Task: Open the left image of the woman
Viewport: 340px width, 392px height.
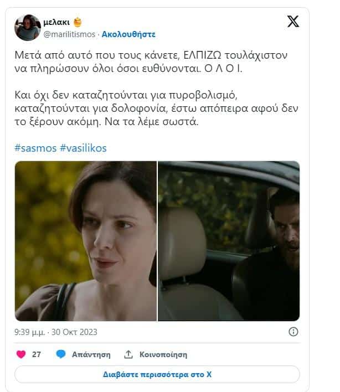Action: (x=86, y=241)
